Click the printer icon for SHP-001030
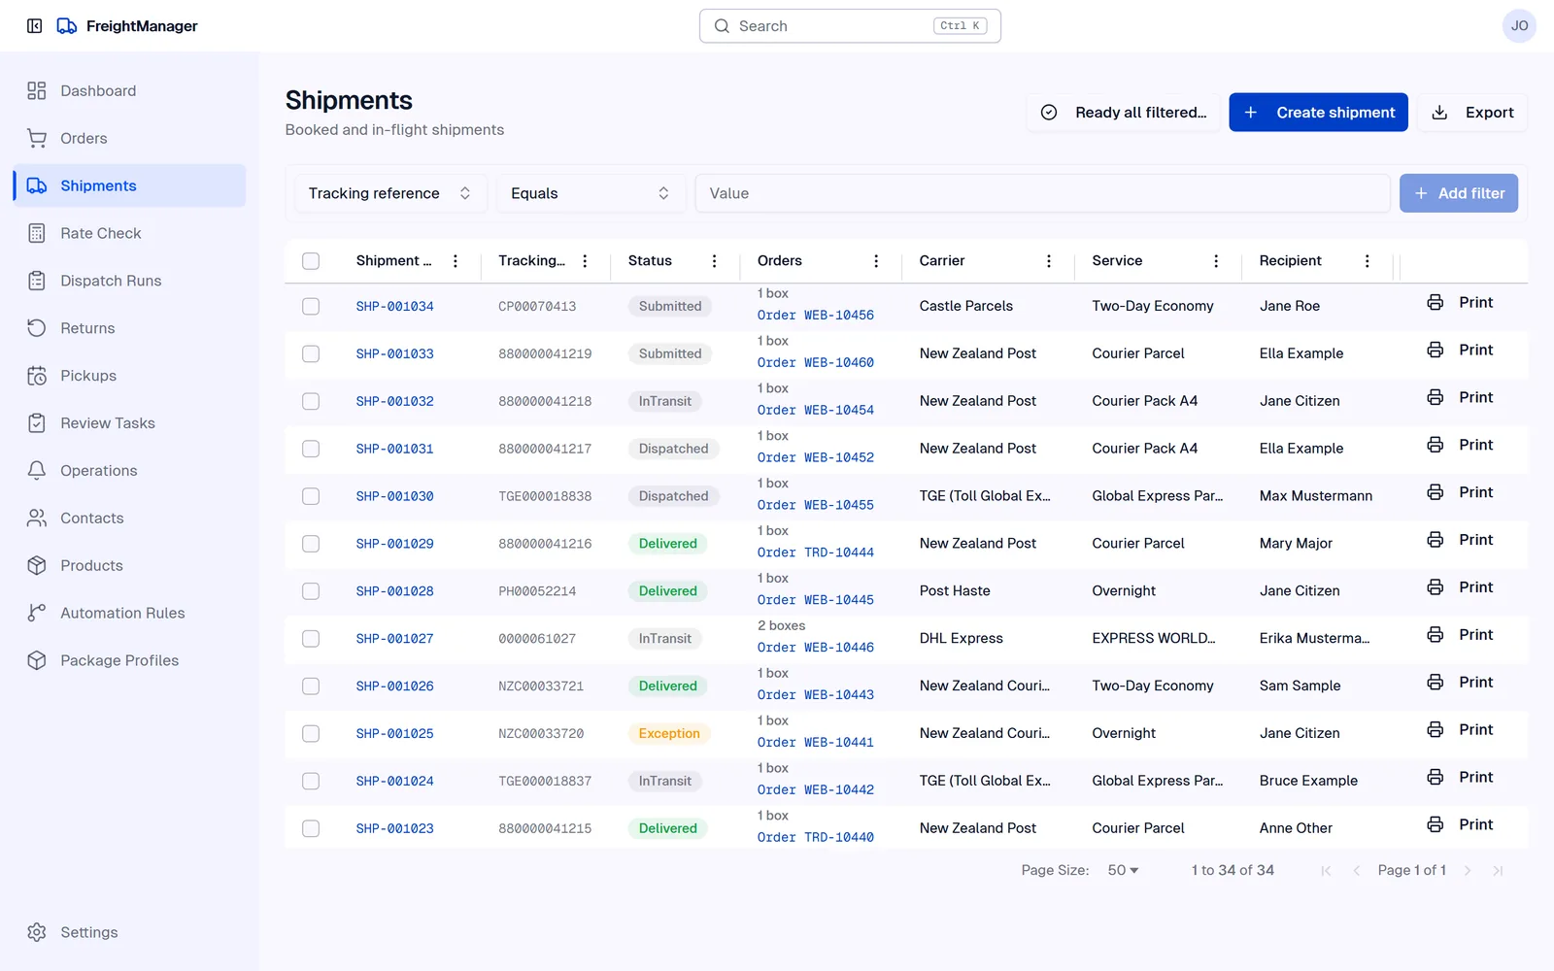This screenshot has height=971, width=1554. click(1435, 492)
